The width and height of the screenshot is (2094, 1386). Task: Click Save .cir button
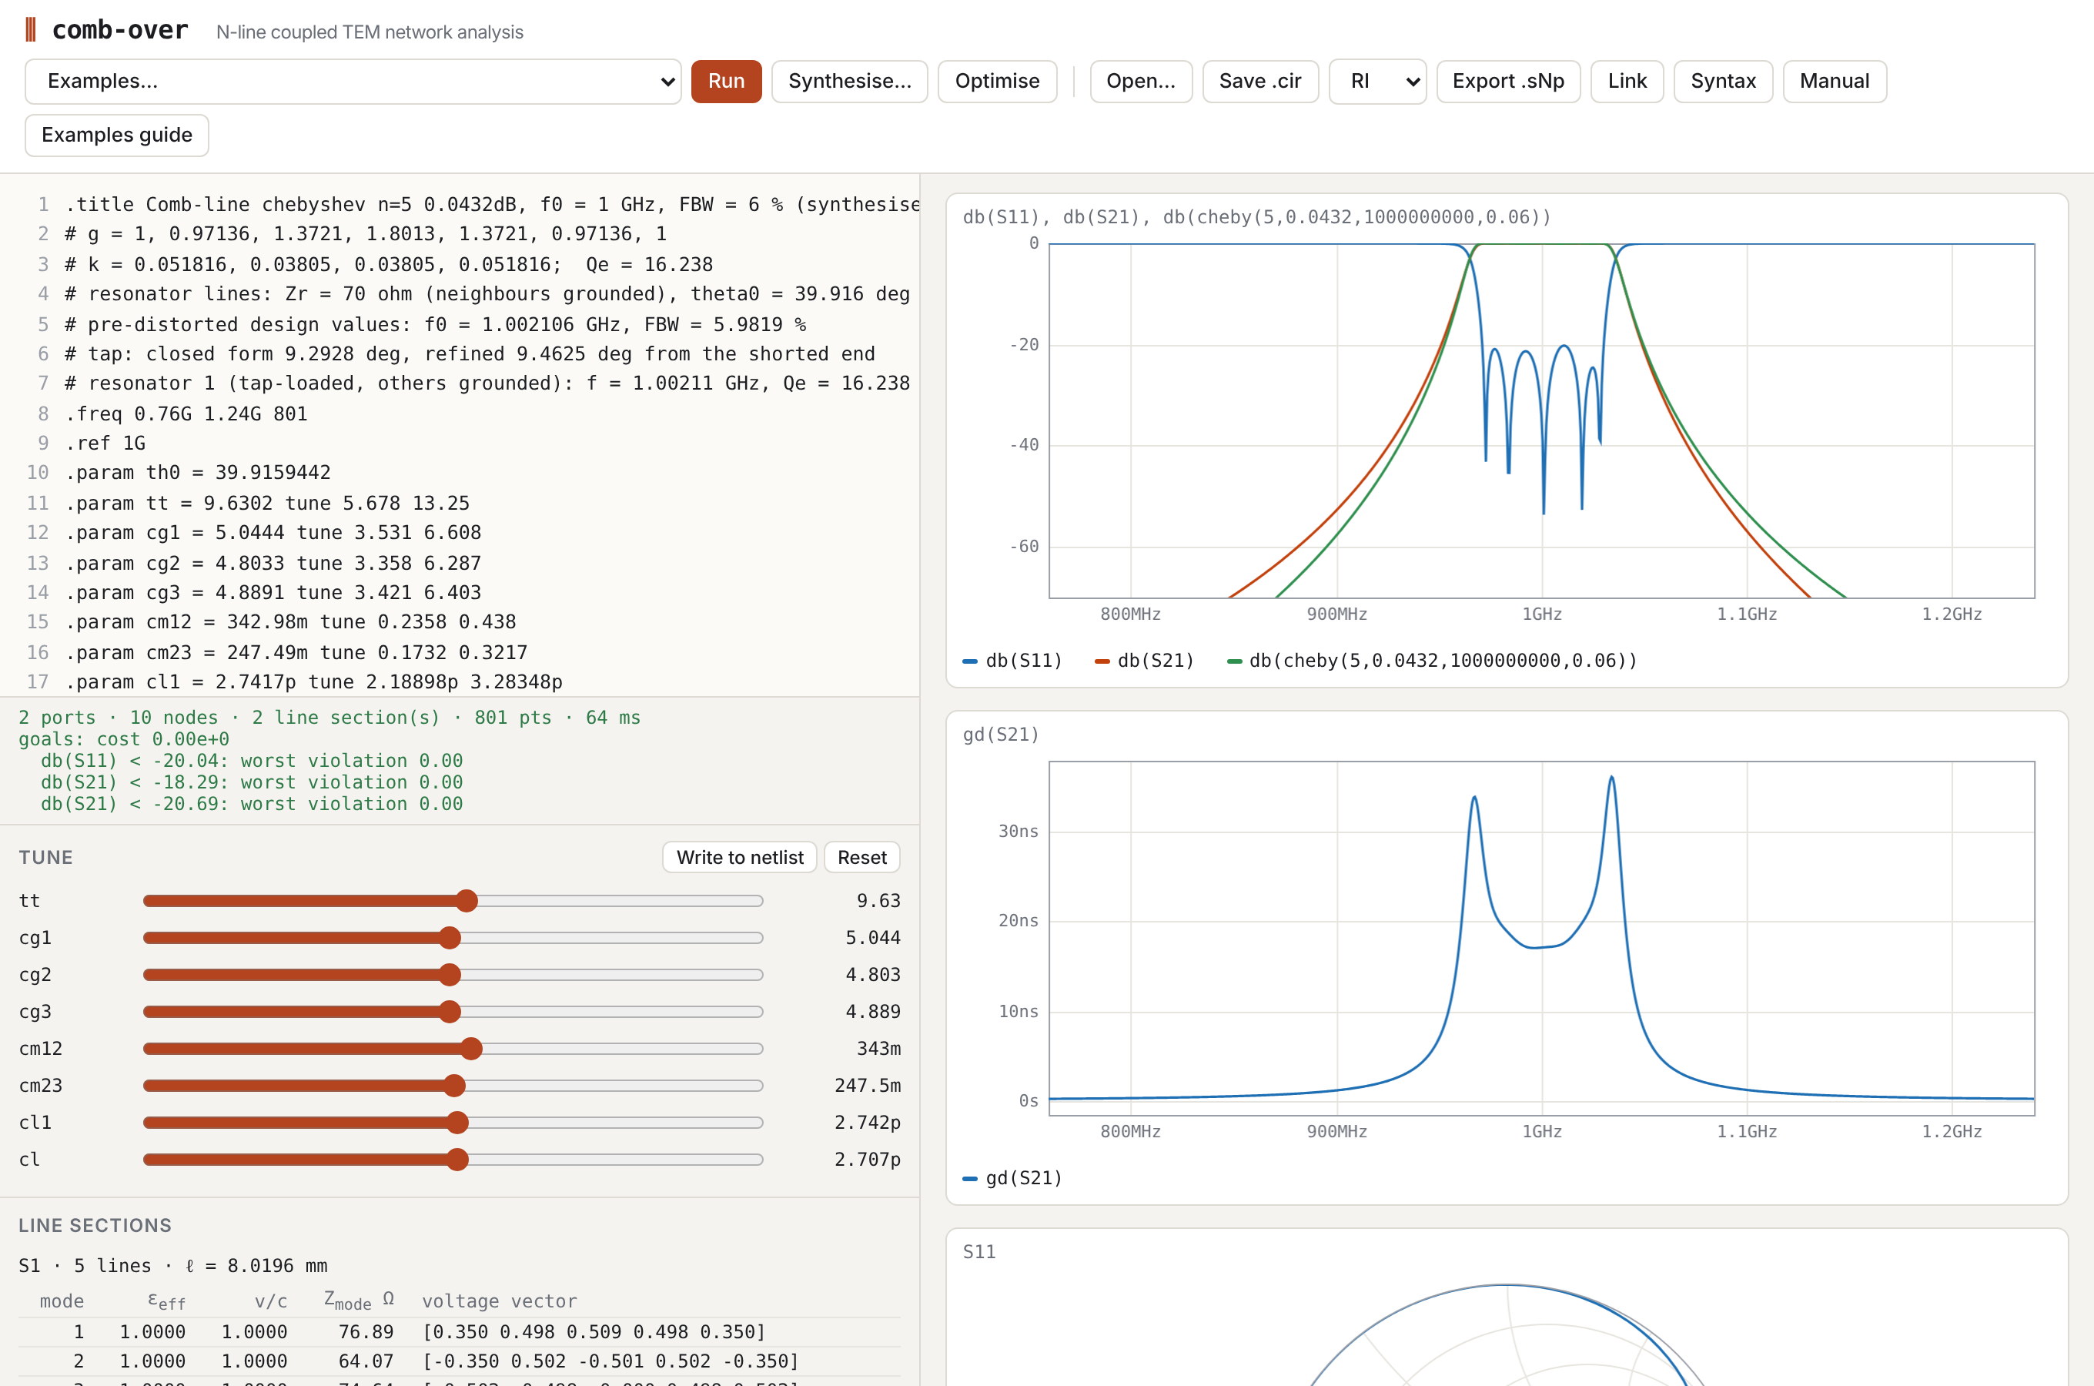1260,82
